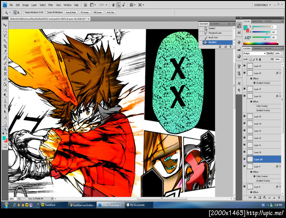This screenshot has height=218, width=286.
Task: Toggle visibility of Layer 9
Action: [x=245, y=166]
